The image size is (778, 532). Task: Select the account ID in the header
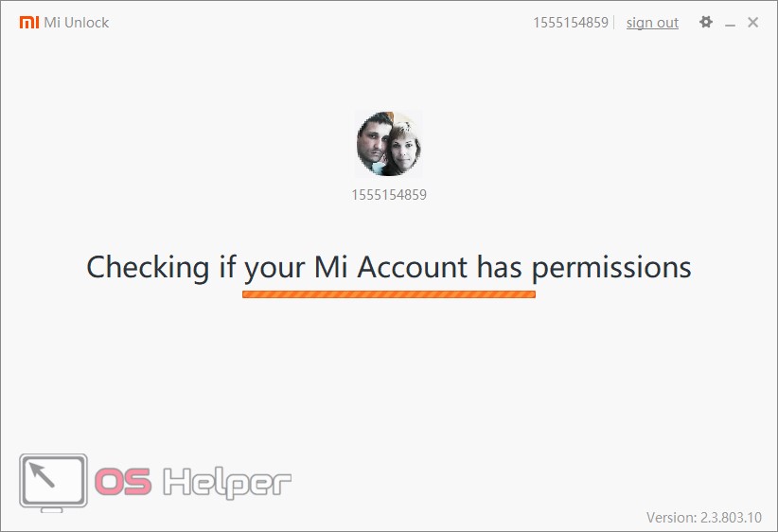[571, 23]
